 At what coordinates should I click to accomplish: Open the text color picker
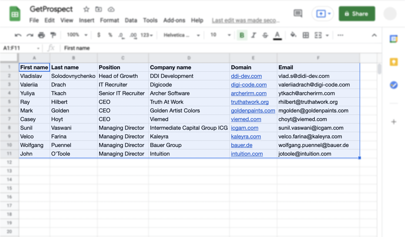coord(278,35)
